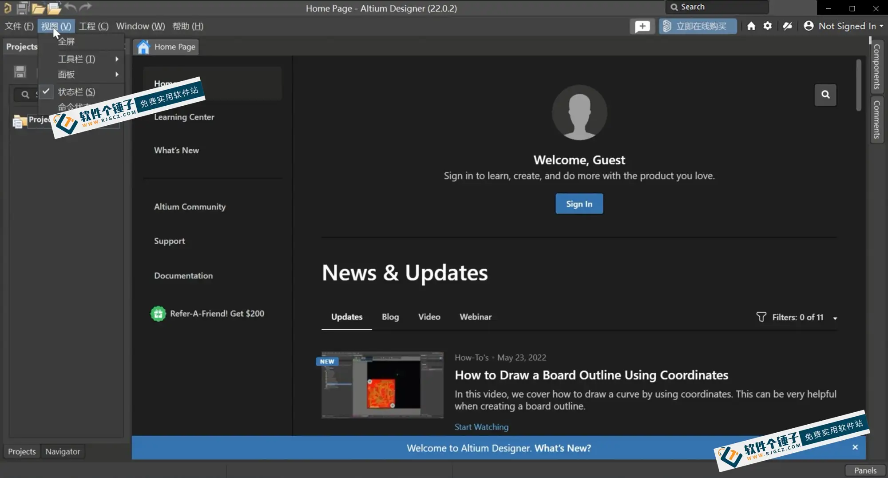Open the Components side panel tab
Screen dimensions: 888x478
tap(877, 66)
